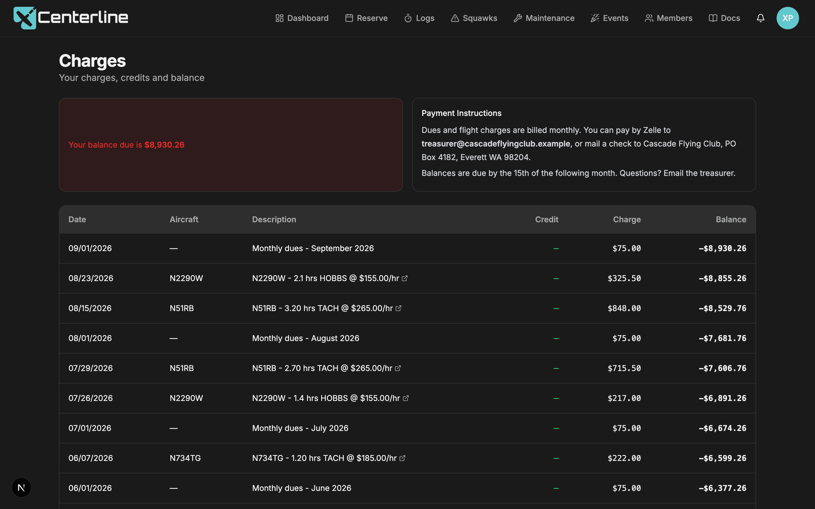Click 'N2290W - 1.4 hrs HOBBS @ $155.00/hr'

(x=326, y=398)
